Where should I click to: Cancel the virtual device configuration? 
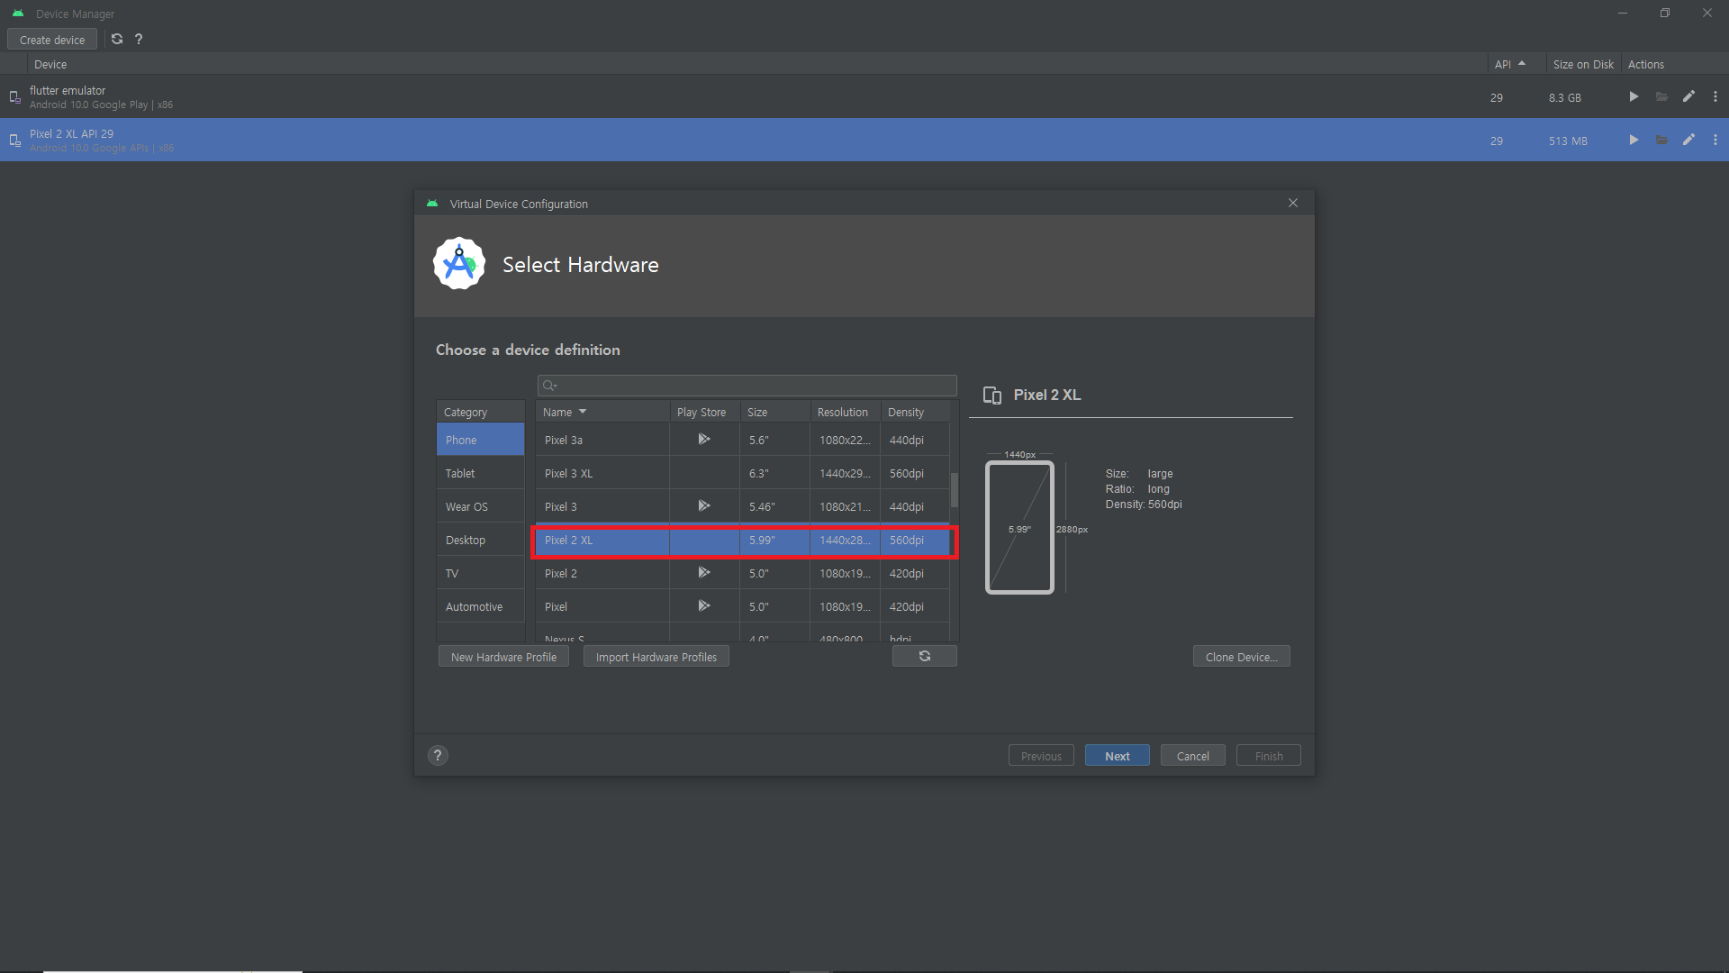click(1193, 756)
